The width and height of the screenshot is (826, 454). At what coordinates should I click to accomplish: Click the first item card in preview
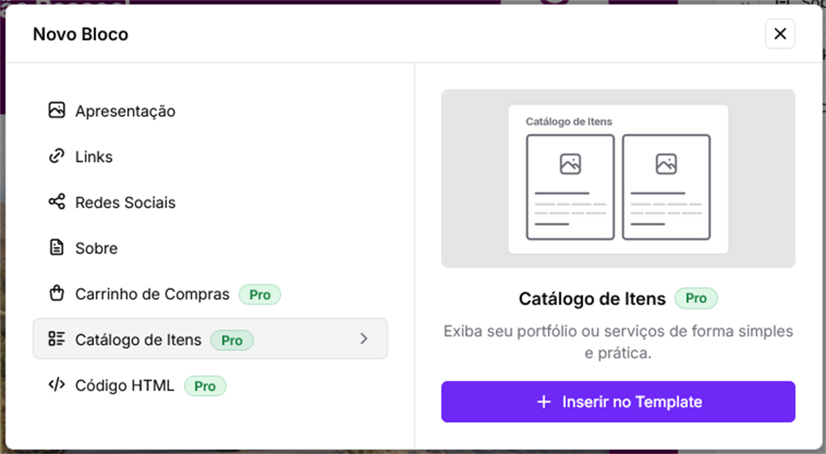[570, 187]
